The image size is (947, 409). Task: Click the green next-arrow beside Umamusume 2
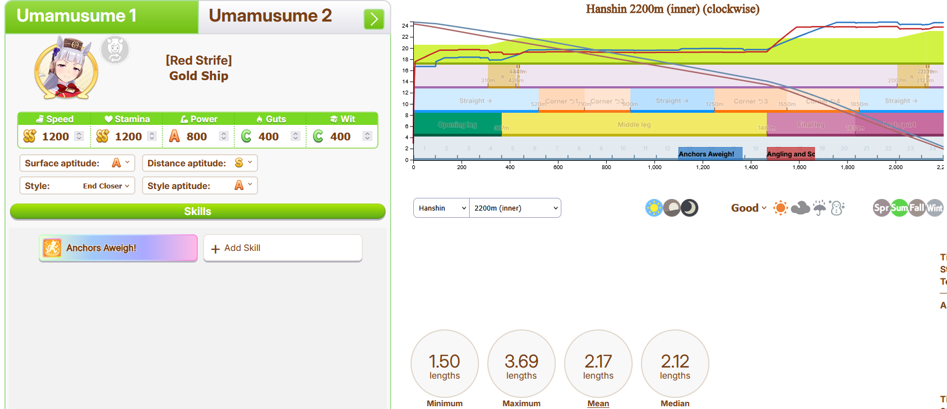click(374, 19)
